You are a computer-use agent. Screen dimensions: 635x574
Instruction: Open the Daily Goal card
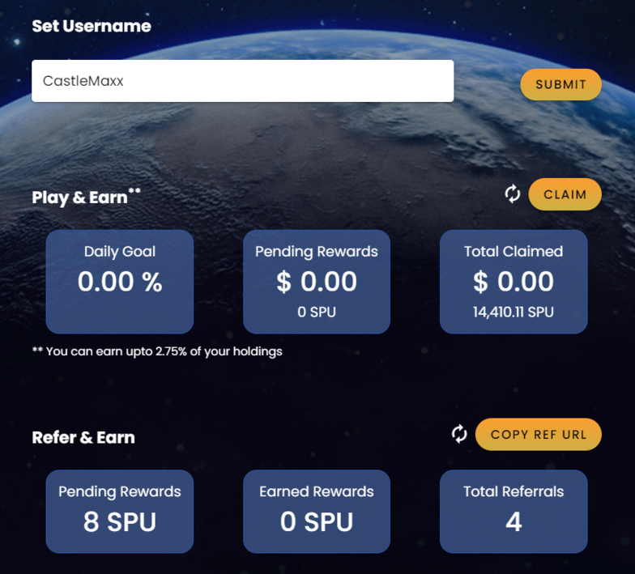[120, 282]
